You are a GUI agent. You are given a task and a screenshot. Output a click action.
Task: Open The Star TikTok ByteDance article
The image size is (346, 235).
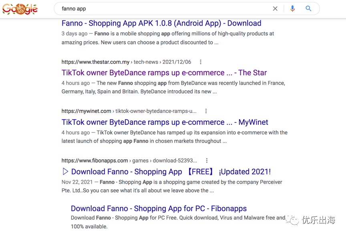point(164,72)
